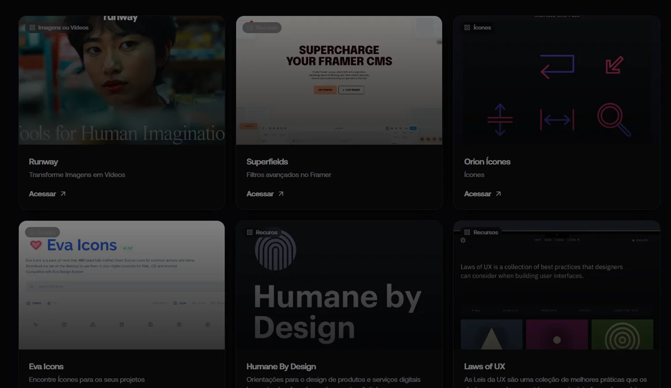Select the text "Filtros avançados no Framer"

[289, 175]
